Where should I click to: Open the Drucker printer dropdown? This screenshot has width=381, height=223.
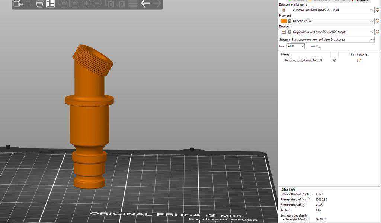[327, 32]
